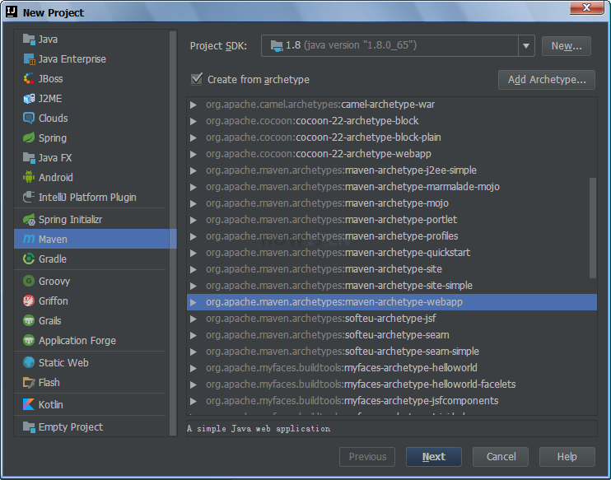Select myfaces-archetype-jsfcomponents row
The width and height of the screenshot is (611, 480).
point(392,401)
